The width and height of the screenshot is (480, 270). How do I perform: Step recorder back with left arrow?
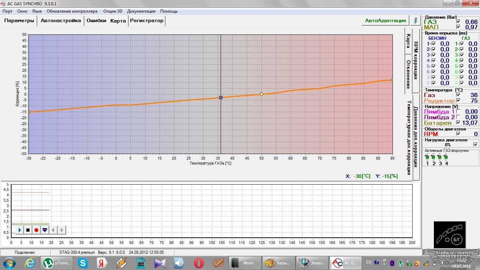click(53, 230)
